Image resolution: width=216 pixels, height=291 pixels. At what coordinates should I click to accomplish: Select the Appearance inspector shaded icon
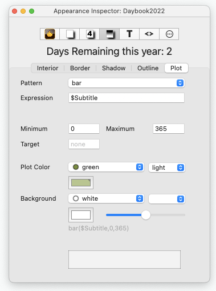[x=109, y=34]
